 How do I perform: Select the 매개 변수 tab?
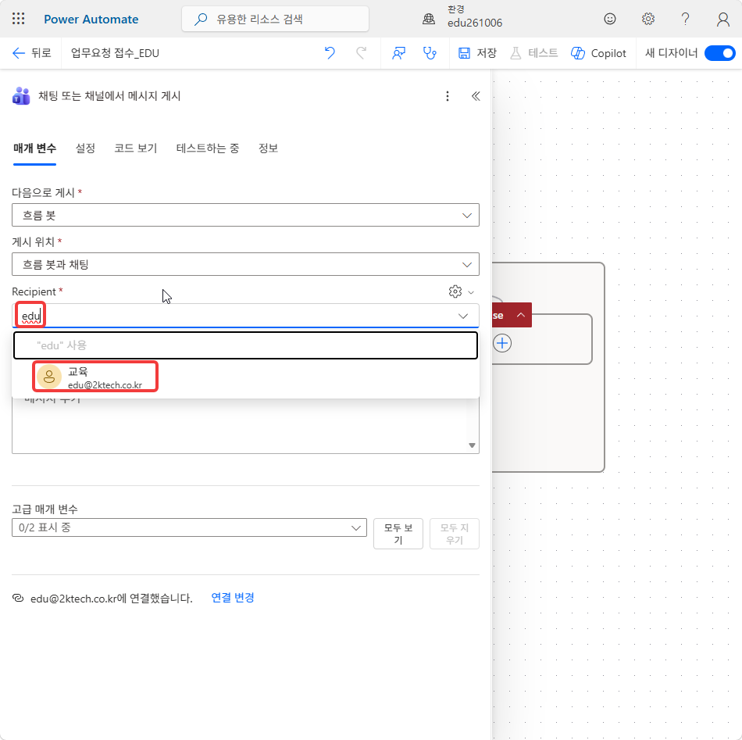coord(34,148)
